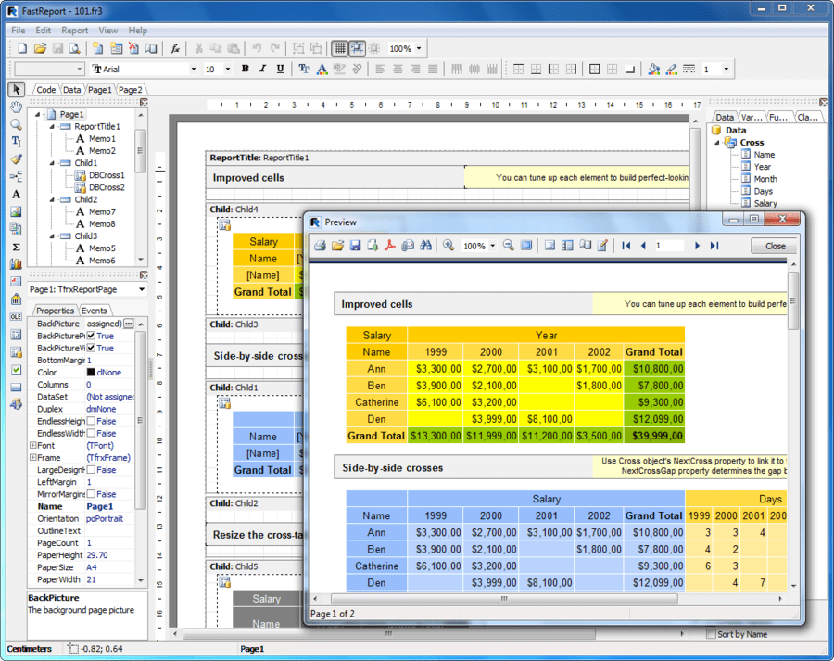Viewport: 834px width, 661px height.
Task: Toggle BackPictureVisible checkbox
Action: coord(91,348)
